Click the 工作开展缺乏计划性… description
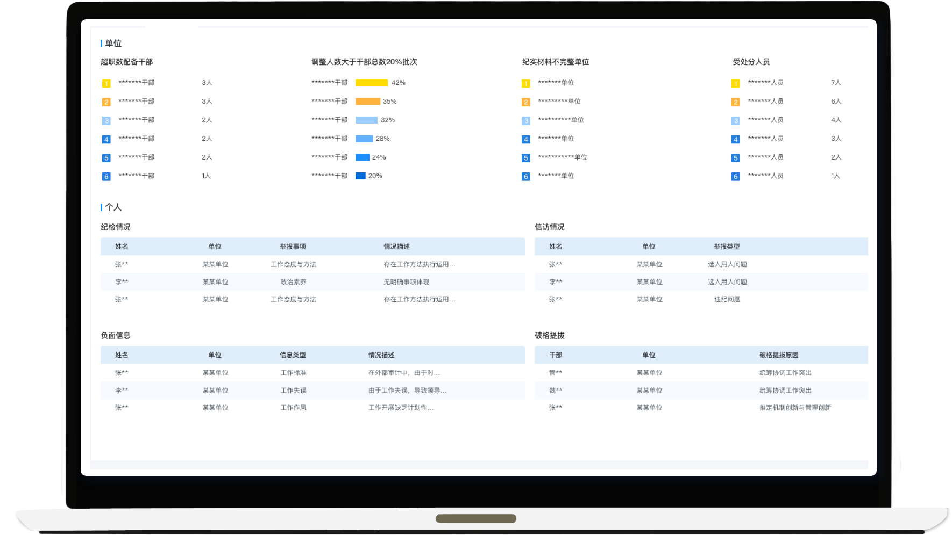This screenshot has width=952, height=535. [x=401, y=408]
